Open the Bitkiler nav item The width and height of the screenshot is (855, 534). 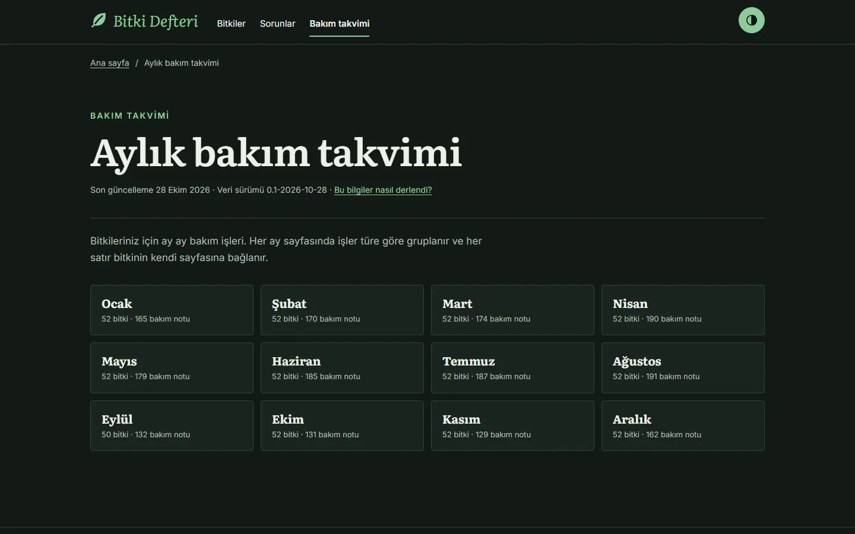231,24
